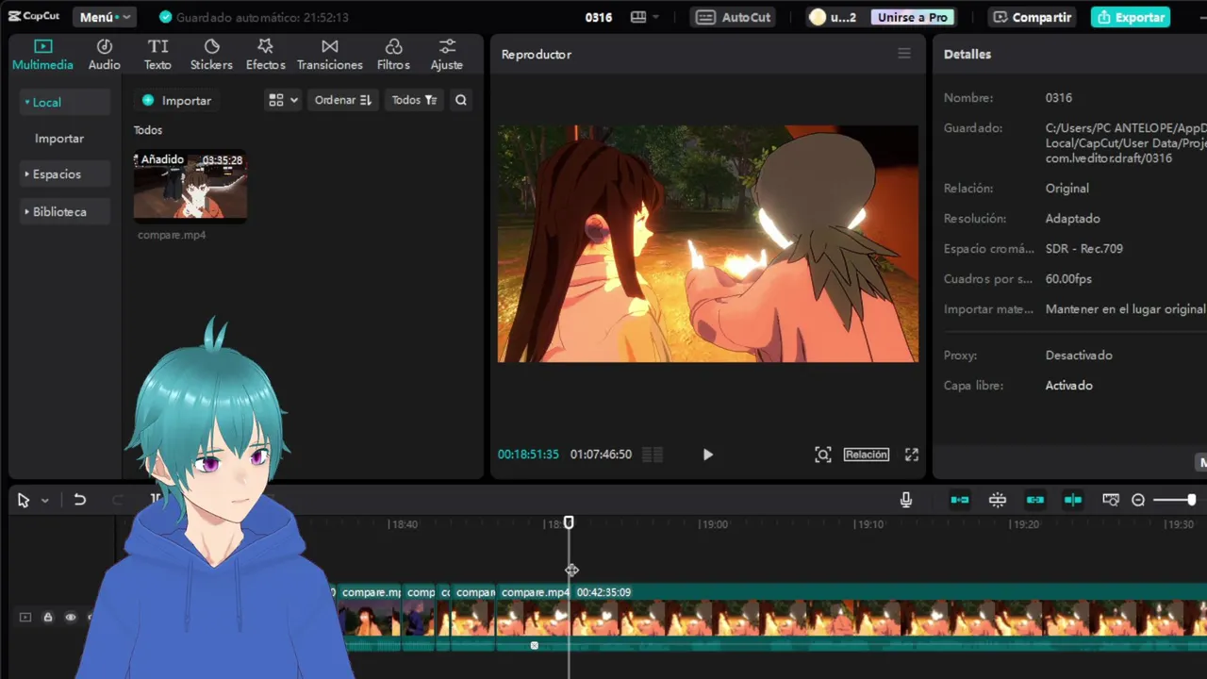Click the Redo arrow in timeline toolbar
The width and height of the screenshot is (1207, 679).
pyautogui.click(x=118, y=500)
